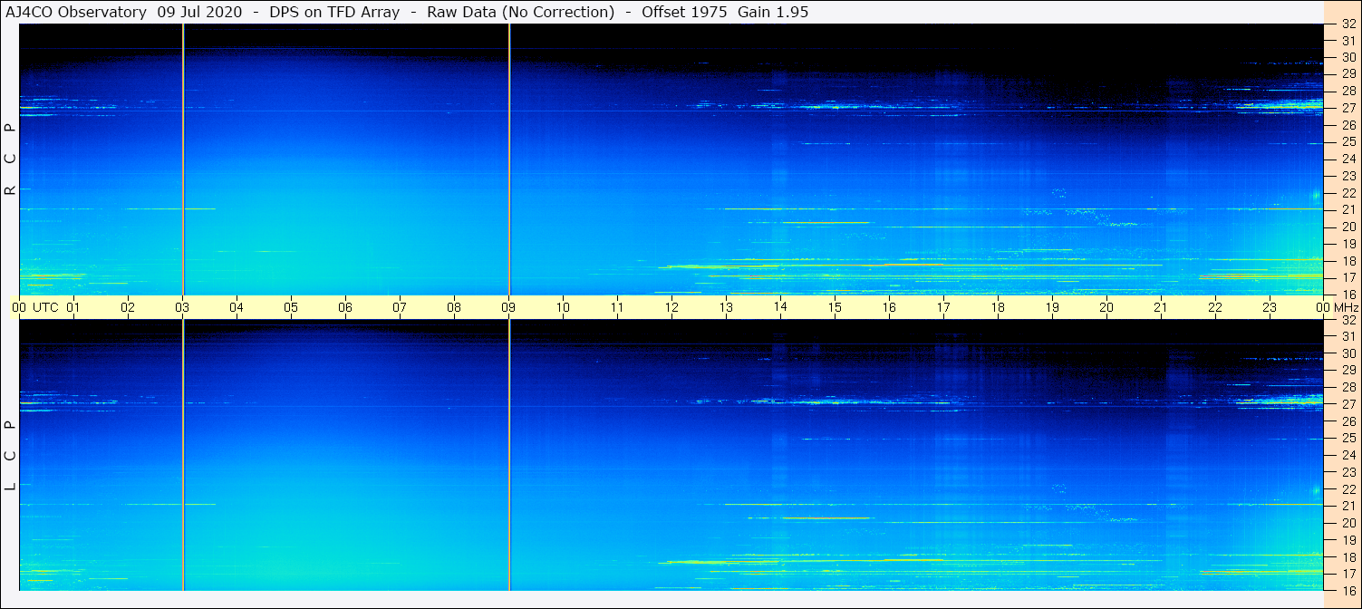
Task: Click the 27 MHz tick of LCP scale
Action: 1348,404
